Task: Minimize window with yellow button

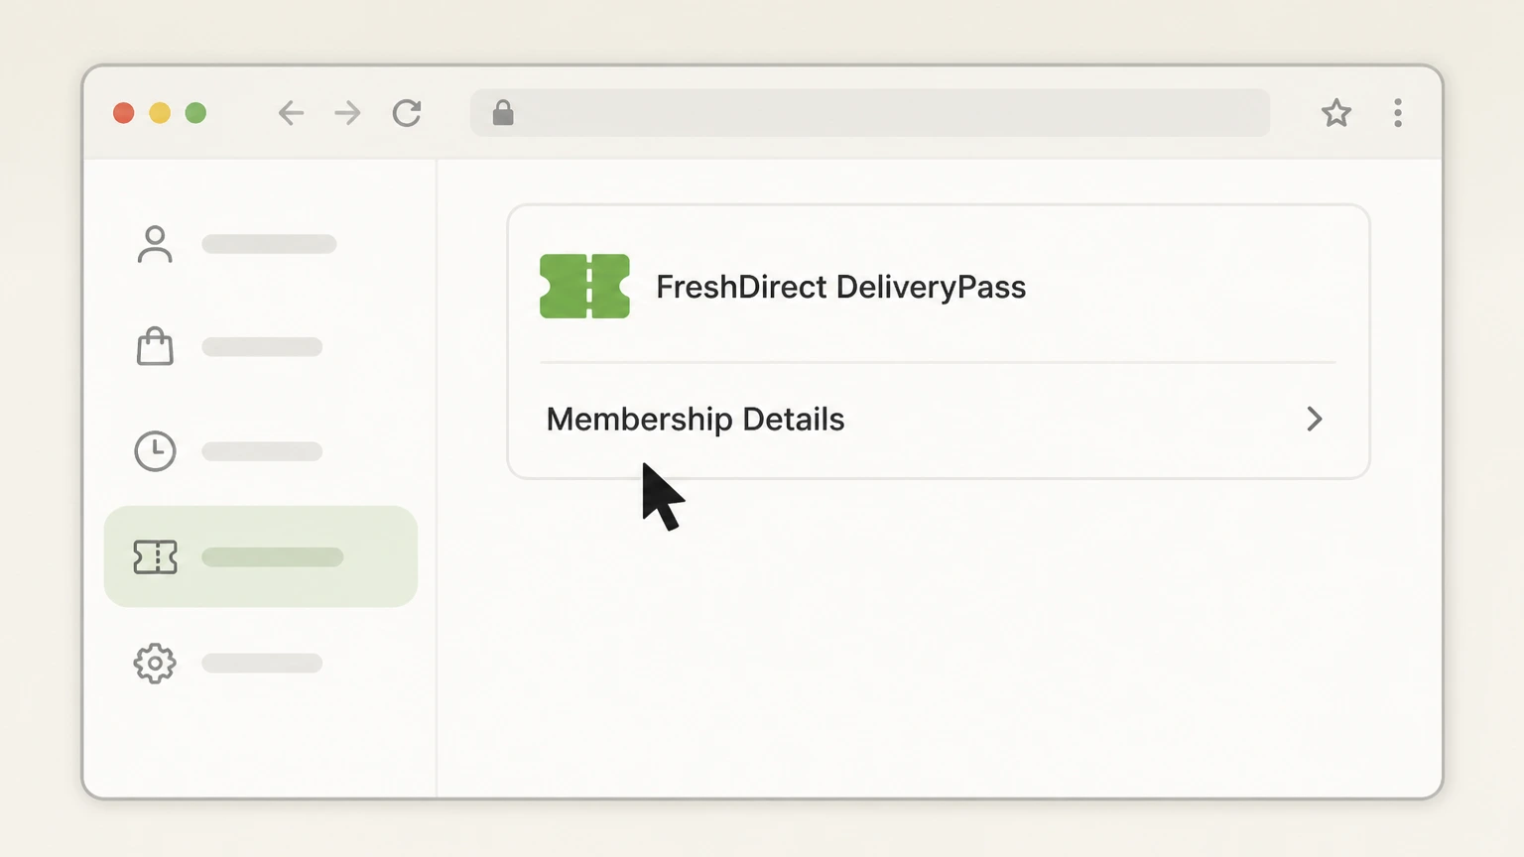Action: click(160, 113)
